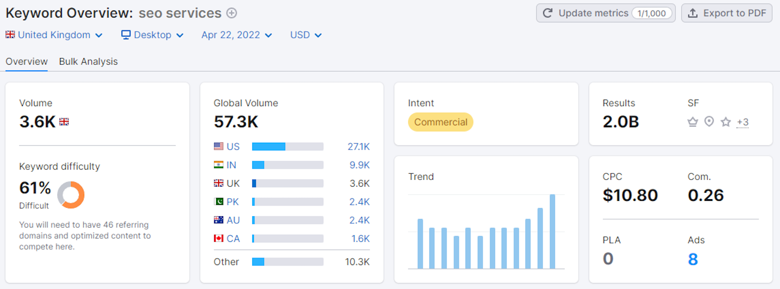Click the Ads count of 8
This screenshot has height=289, width=780.
coord(693,259)
